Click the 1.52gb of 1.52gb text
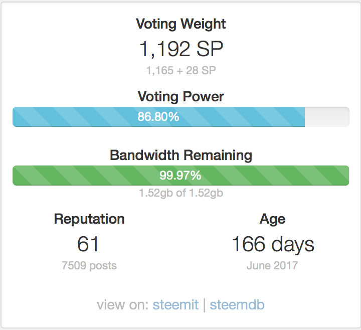The height and width of the screenshot is (330, 361). 180,193
